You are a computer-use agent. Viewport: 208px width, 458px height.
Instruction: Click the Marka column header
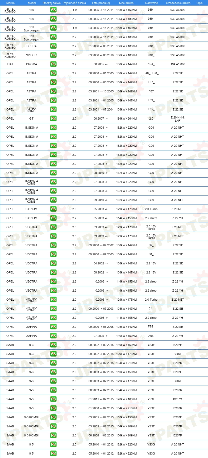pyautogui.click(x=10, y=3)
